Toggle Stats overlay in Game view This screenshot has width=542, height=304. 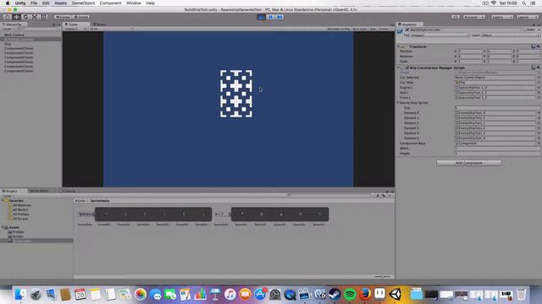click(373, 29)
